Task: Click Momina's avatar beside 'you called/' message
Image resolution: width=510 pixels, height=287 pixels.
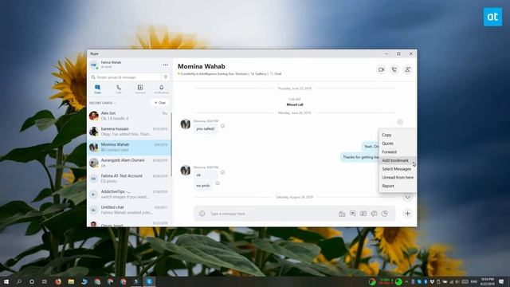Action: [x=186, y=124]
